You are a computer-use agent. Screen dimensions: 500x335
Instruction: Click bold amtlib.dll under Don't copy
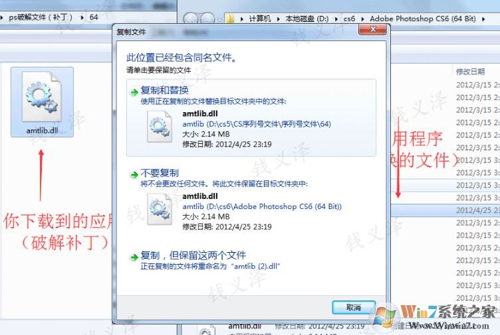200,196
